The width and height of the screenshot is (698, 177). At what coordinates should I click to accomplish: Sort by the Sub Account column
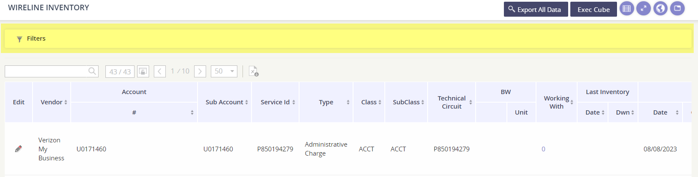click(x=227, y=102)
